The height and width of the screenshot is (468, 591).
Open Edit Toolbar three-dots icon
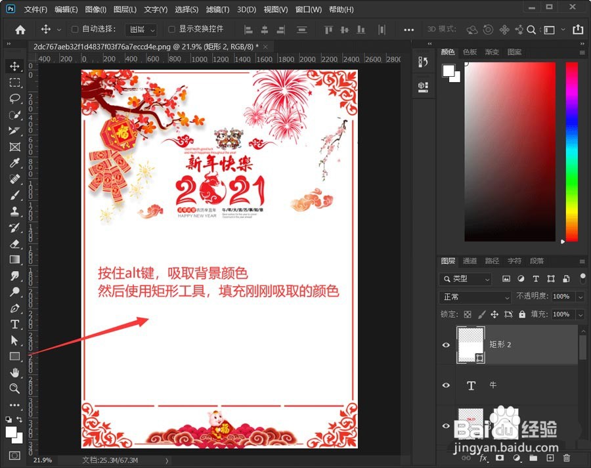click(x=14, y=405)
